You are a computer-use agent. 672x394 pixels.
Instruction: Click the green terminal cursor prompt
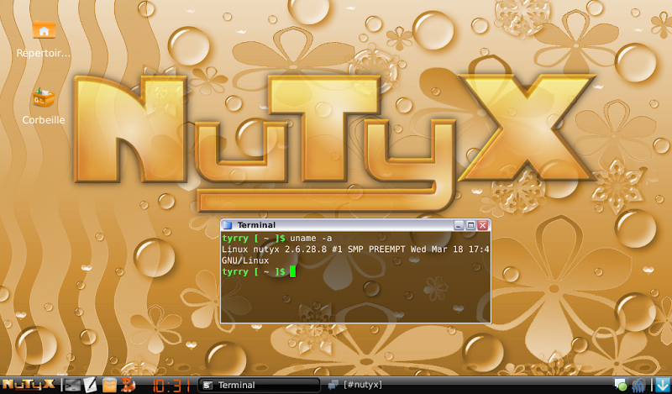292,272
